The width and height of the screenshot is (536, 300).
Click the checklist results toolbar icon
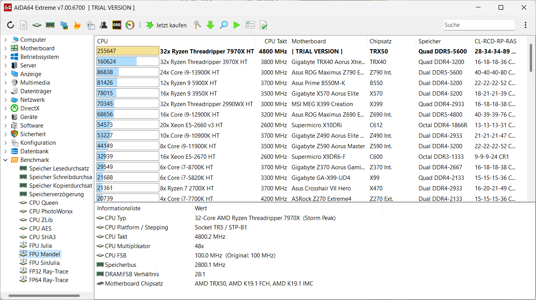coord(250,25)
